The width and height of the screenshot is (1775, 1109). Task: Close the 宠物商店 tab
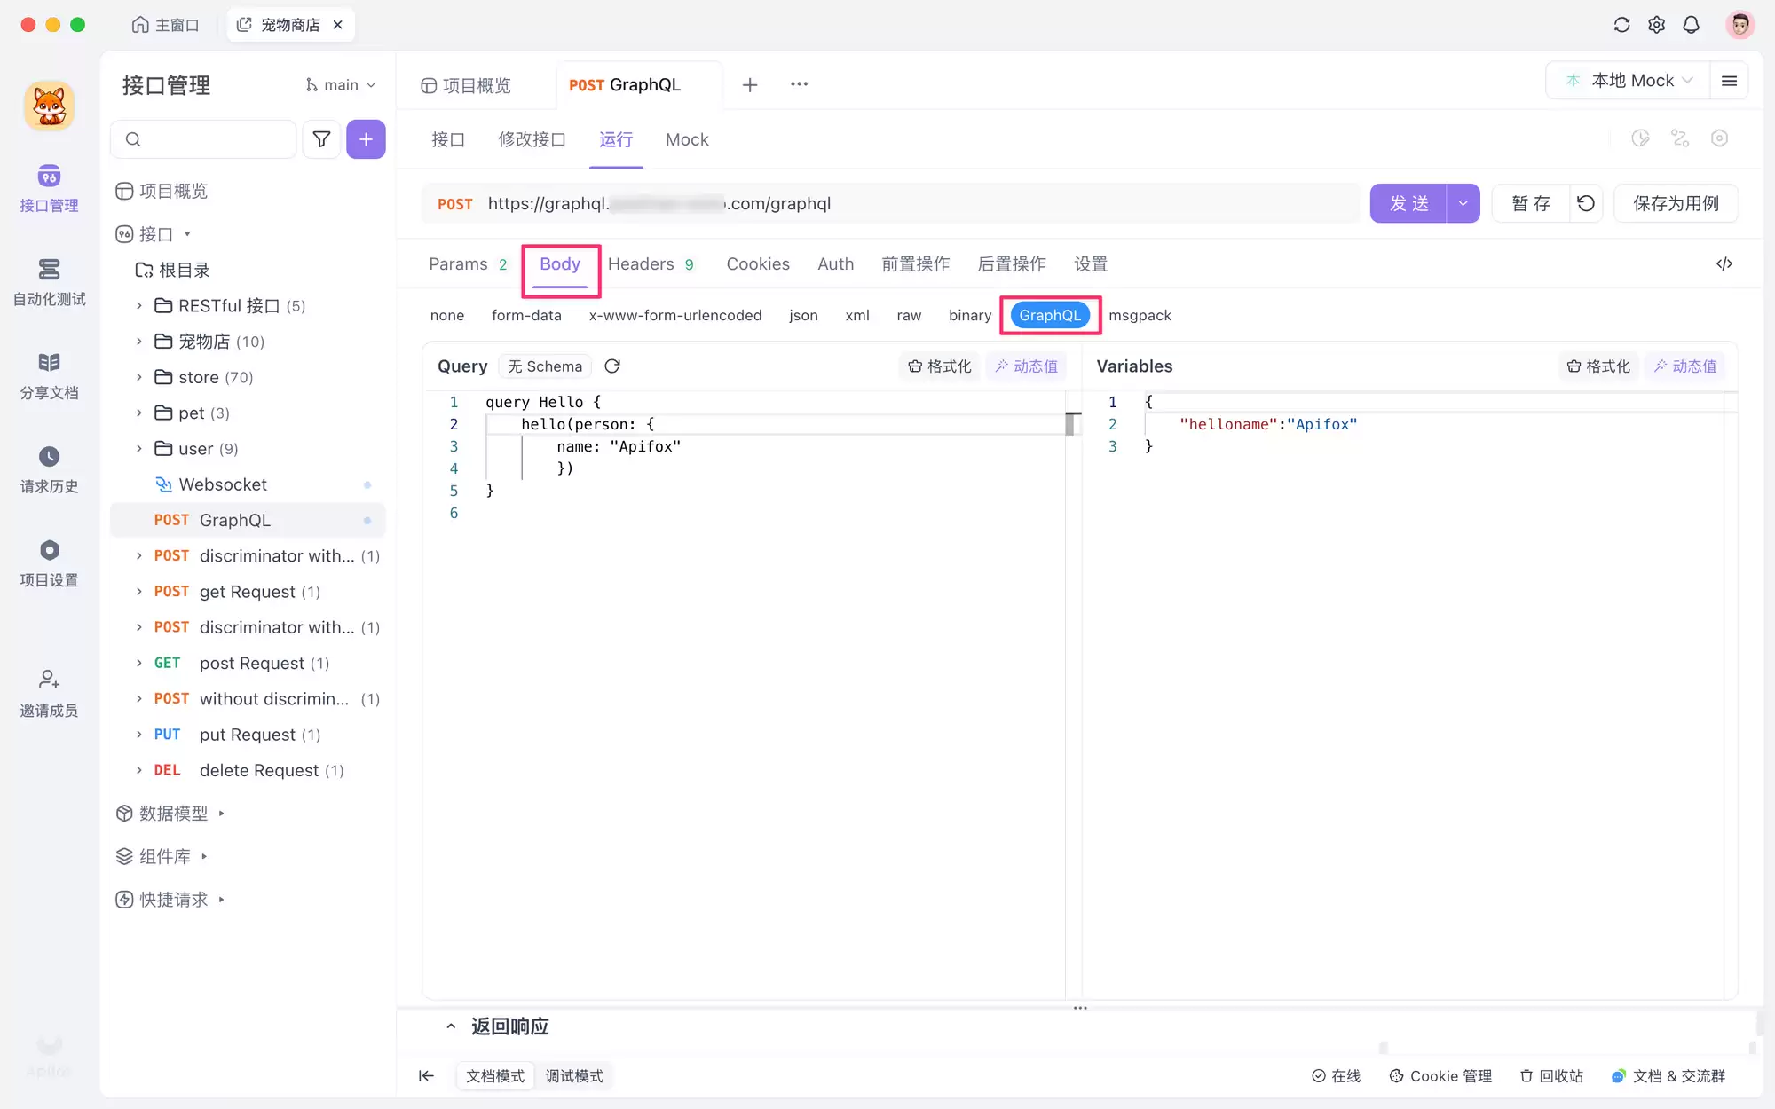coord(337,25)
